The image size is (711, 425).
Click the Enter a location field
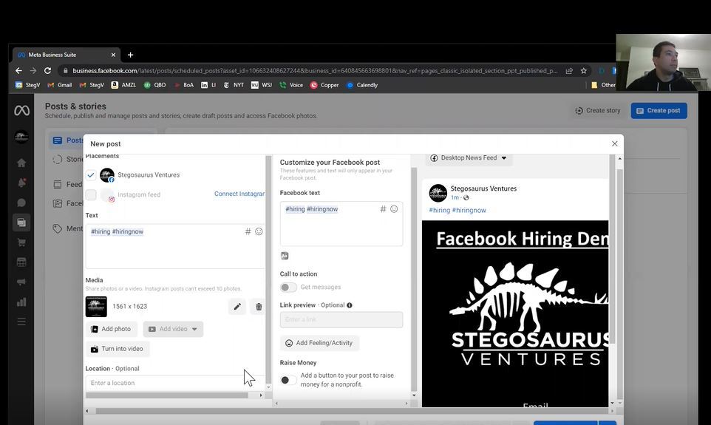click(x=175, y=383)
